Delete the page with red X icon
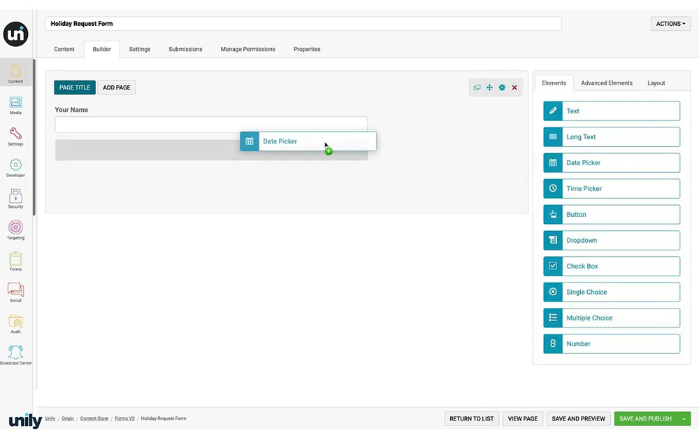 click(x=514, y=87)
